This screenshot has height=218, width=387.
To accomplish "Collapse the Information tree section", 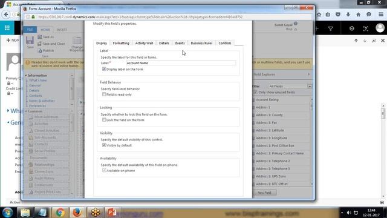I will [x=26, y=75].
